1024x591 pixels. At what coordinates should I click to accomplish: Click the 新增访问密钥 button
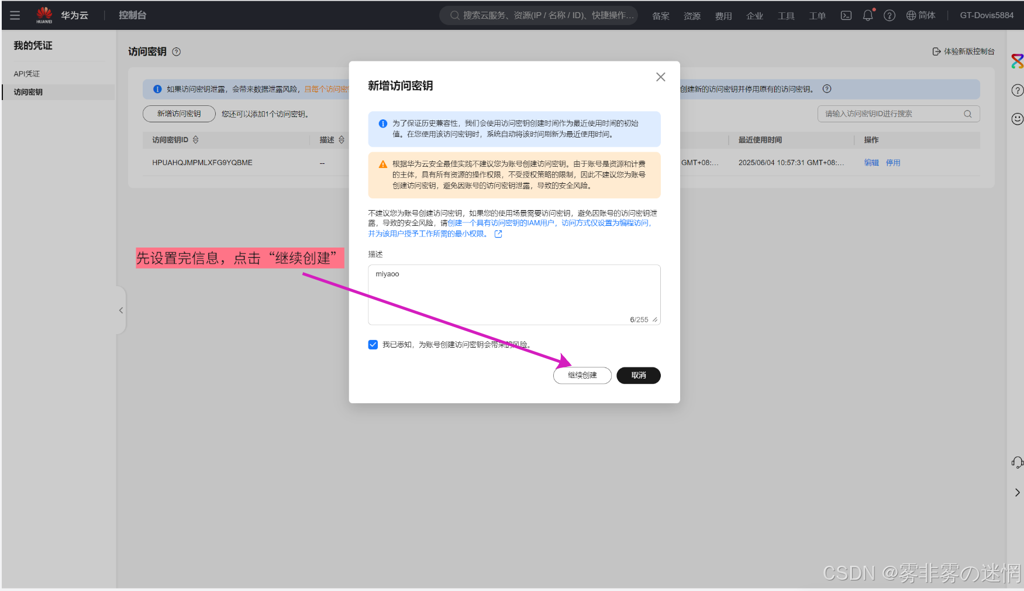[179, 114]
